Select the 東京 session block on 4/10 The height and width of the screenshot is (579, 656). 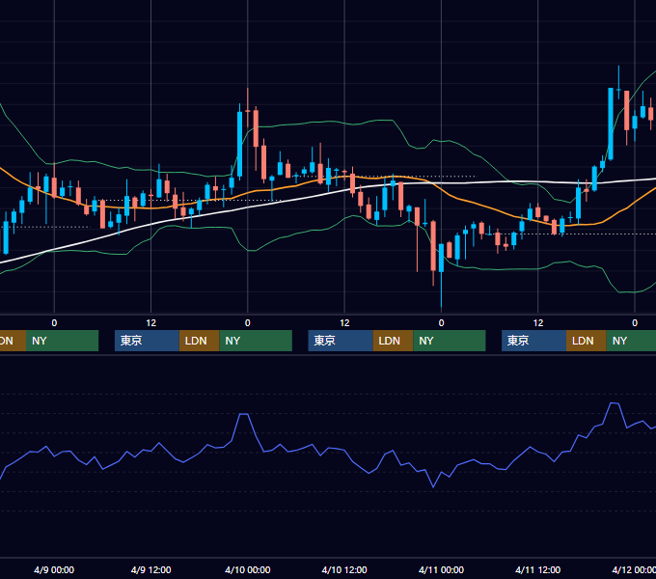pos(341,341)
